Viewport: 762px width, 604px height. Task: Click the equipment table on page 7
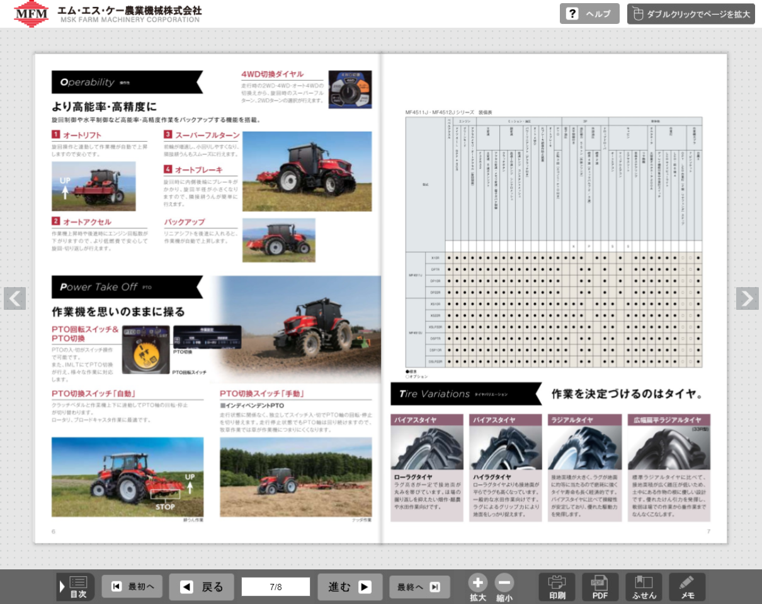[554, 242]
